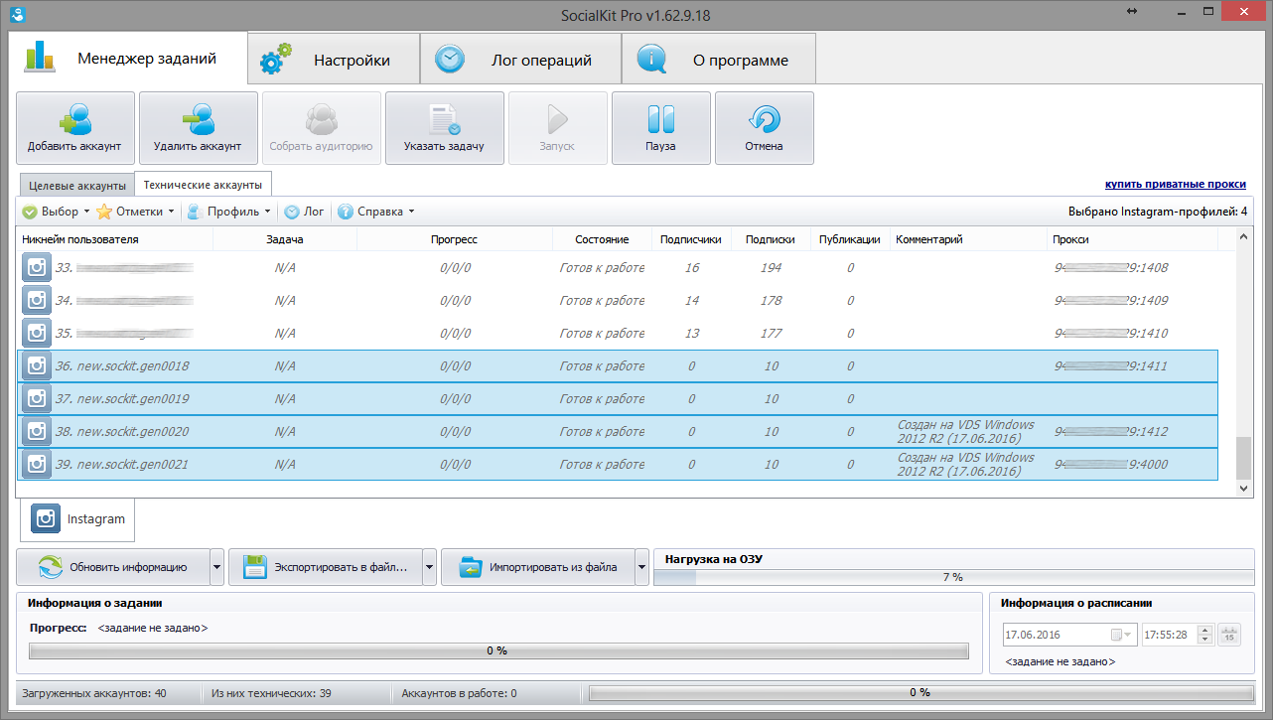Click the double-arrow icon in the title bar

coord(1132,11)
